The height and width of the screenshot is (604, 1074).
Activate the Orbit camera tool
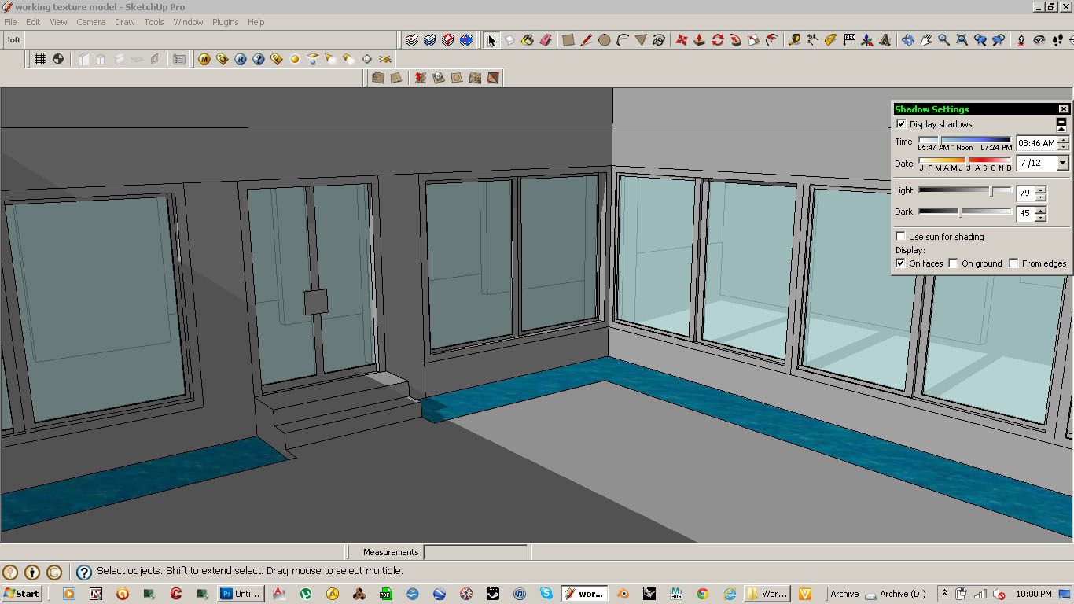pos(907,40)
